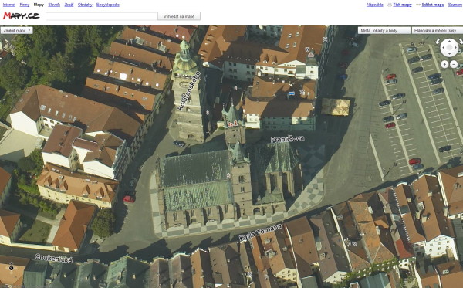Click the Franušova street label
This screenshot has width=463, height=288.
tap(287, 139)
